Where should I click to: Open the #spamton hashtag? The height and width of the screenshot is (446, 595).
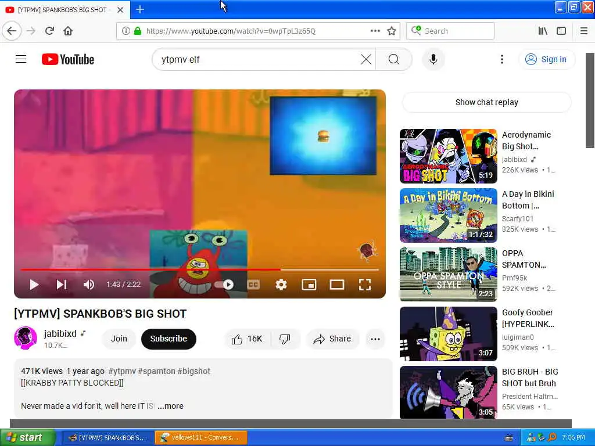(157, 371)
